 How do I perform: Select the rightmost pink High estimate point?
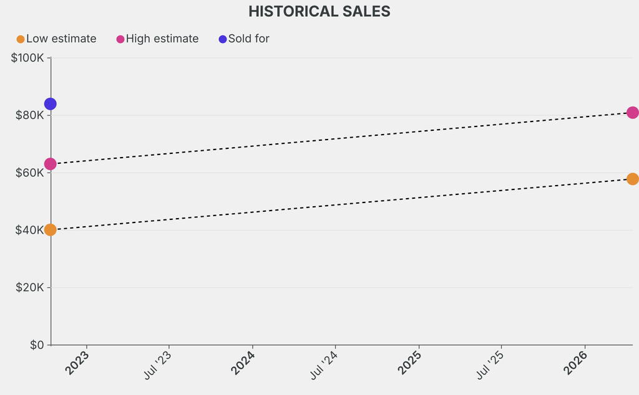click(x=632, y=113)
